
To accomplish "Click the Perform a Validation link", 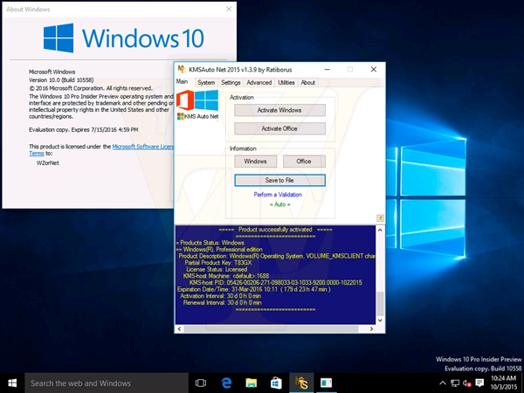I will click(x=279, y=194).
